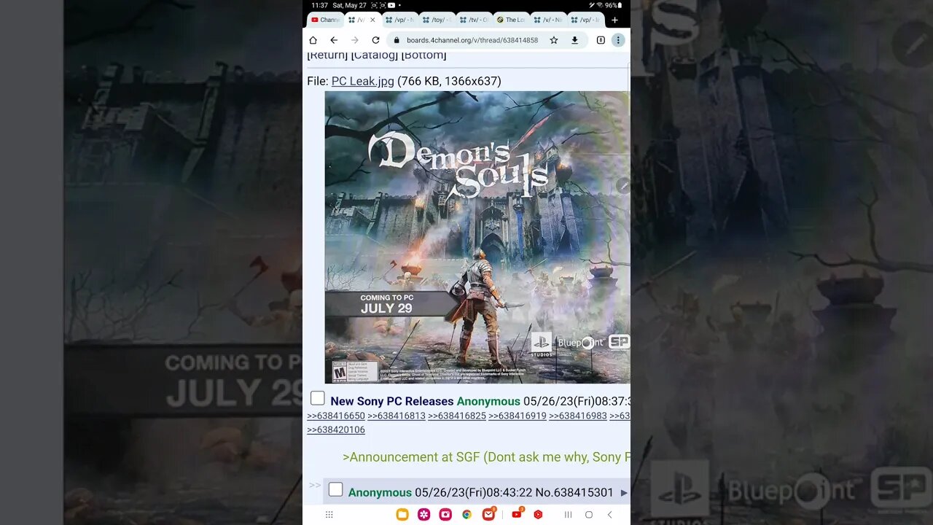Viewport: 933px width, 525px height.
Task: Open site info via the padlock icon
Action: [397, 40]
